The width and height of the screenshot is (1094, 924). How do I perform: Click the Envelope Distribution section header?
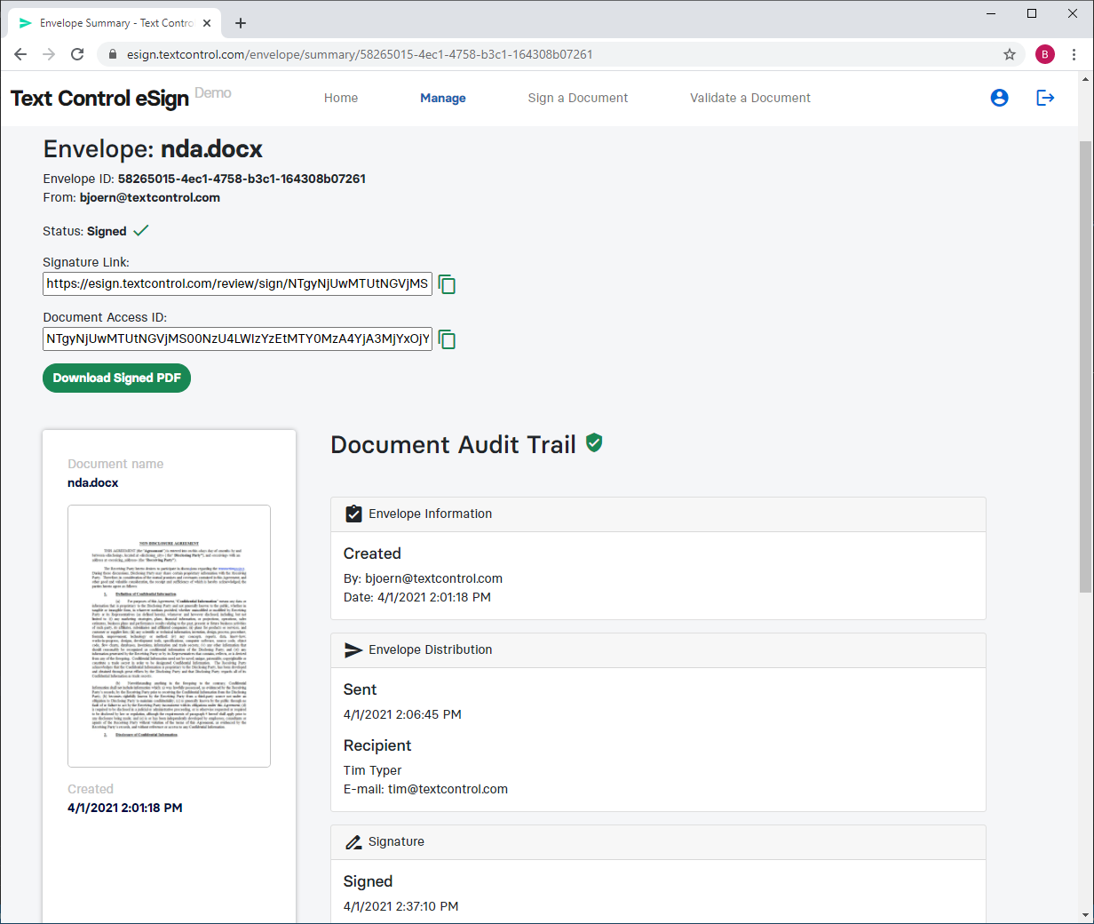click(x=658, y=650)
